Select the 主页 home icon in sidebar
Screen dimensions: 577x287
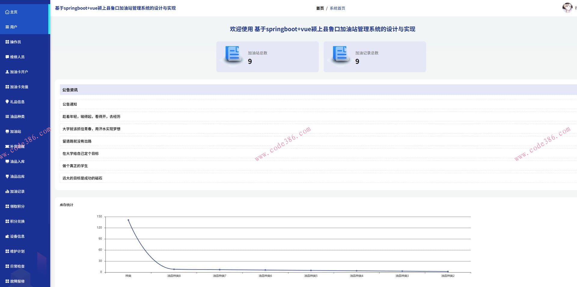pyautogui.click(x=7, y=12)
